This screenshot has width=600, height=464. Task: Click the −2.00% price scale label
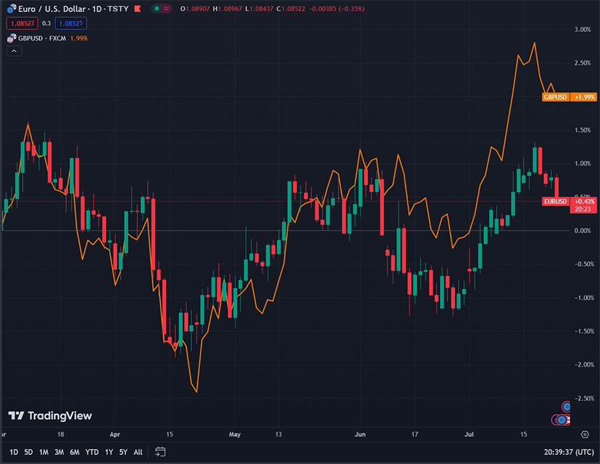click(584, 365)
